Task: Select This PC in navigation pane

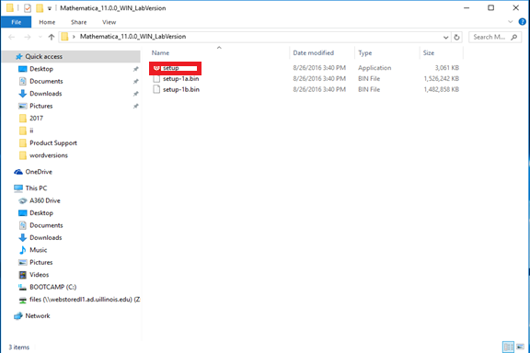Action: (x=36, y=188)
